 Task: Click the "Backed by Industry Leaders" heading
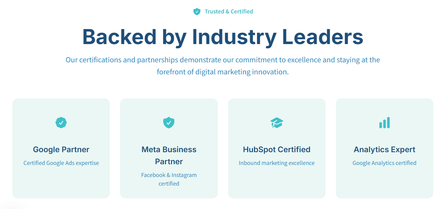[223, 36]
